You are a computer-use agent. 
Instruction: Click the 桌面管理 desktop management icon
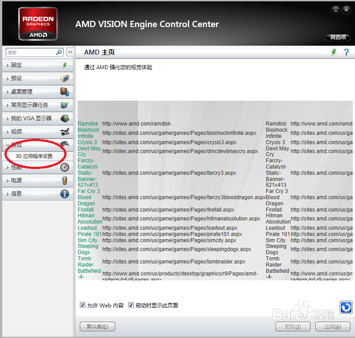65,91
